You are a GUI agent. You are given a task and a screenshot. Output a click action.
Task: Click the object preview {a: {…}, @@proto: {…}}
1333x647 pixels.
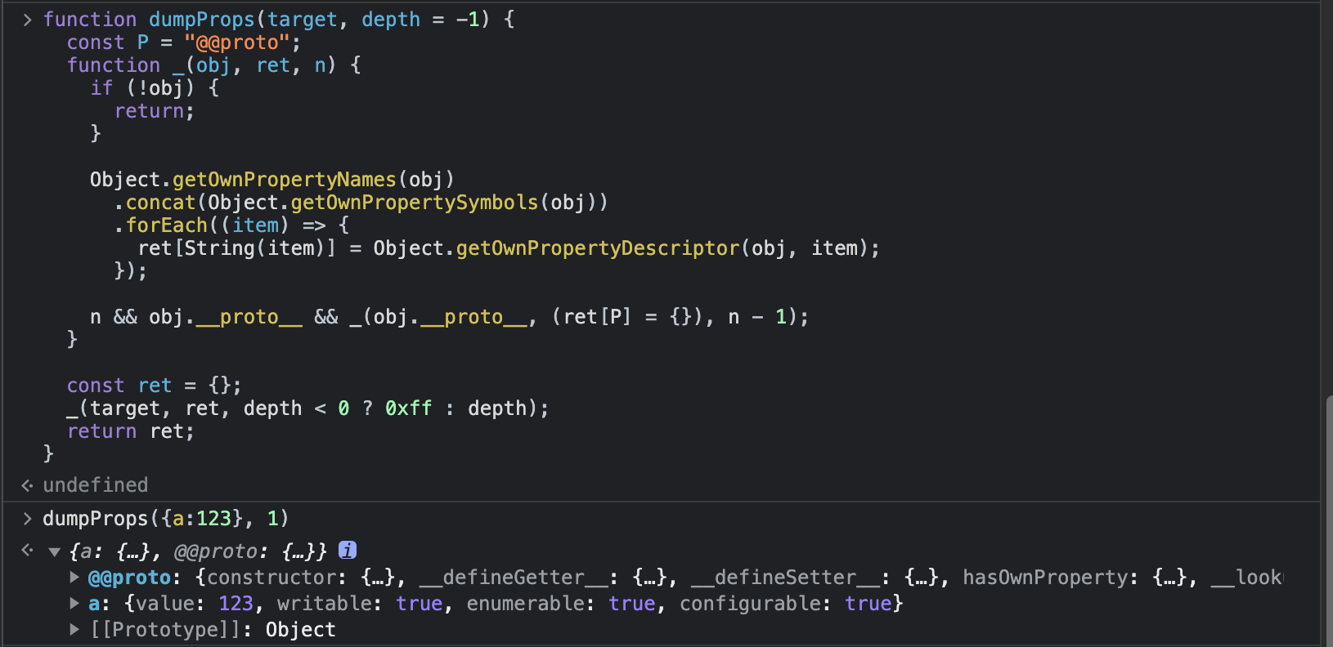click(x=198, y=551)
